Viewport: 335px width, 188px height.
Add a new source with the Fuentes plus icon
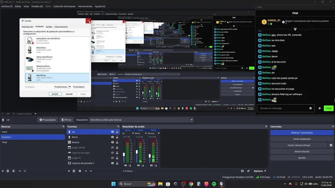69,171
